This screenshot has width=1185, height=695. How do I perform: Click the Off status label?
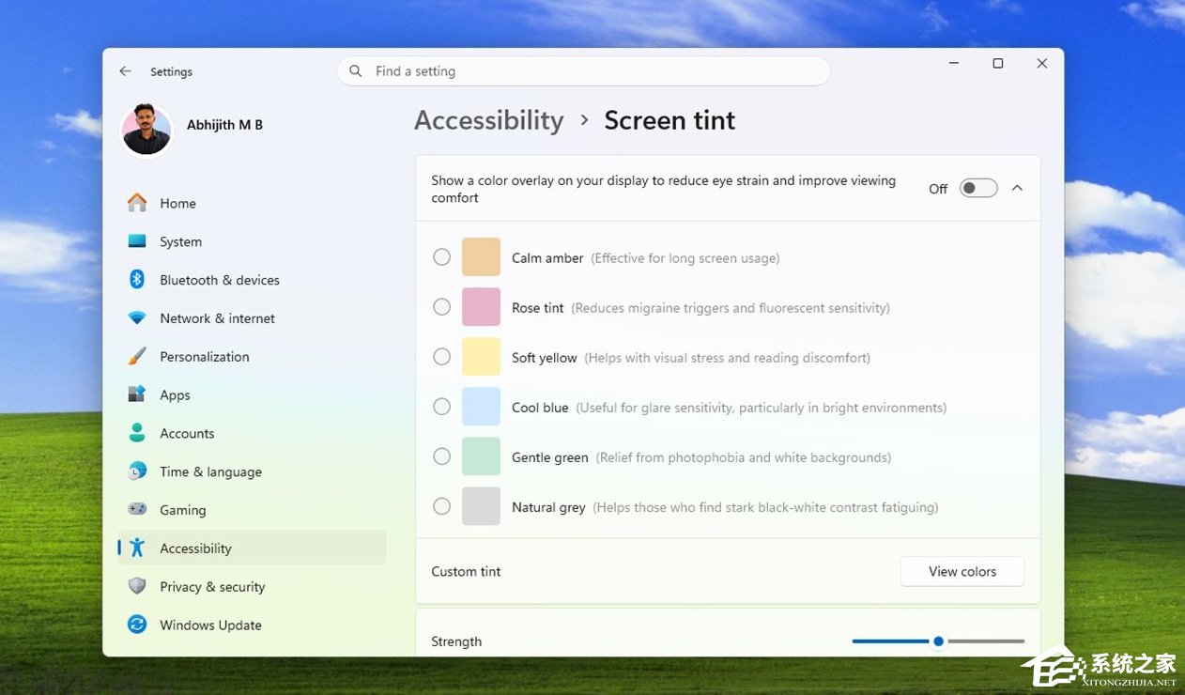point(938,189)
